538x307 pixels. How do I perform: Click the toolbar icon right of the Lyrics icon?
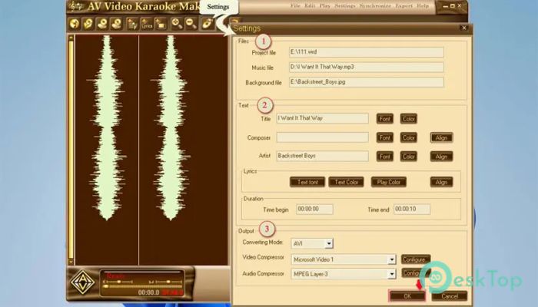[x=161, y=24]
